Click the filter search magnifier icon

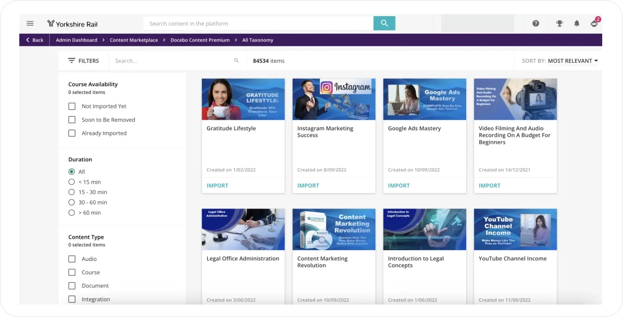tap(236, 61)
